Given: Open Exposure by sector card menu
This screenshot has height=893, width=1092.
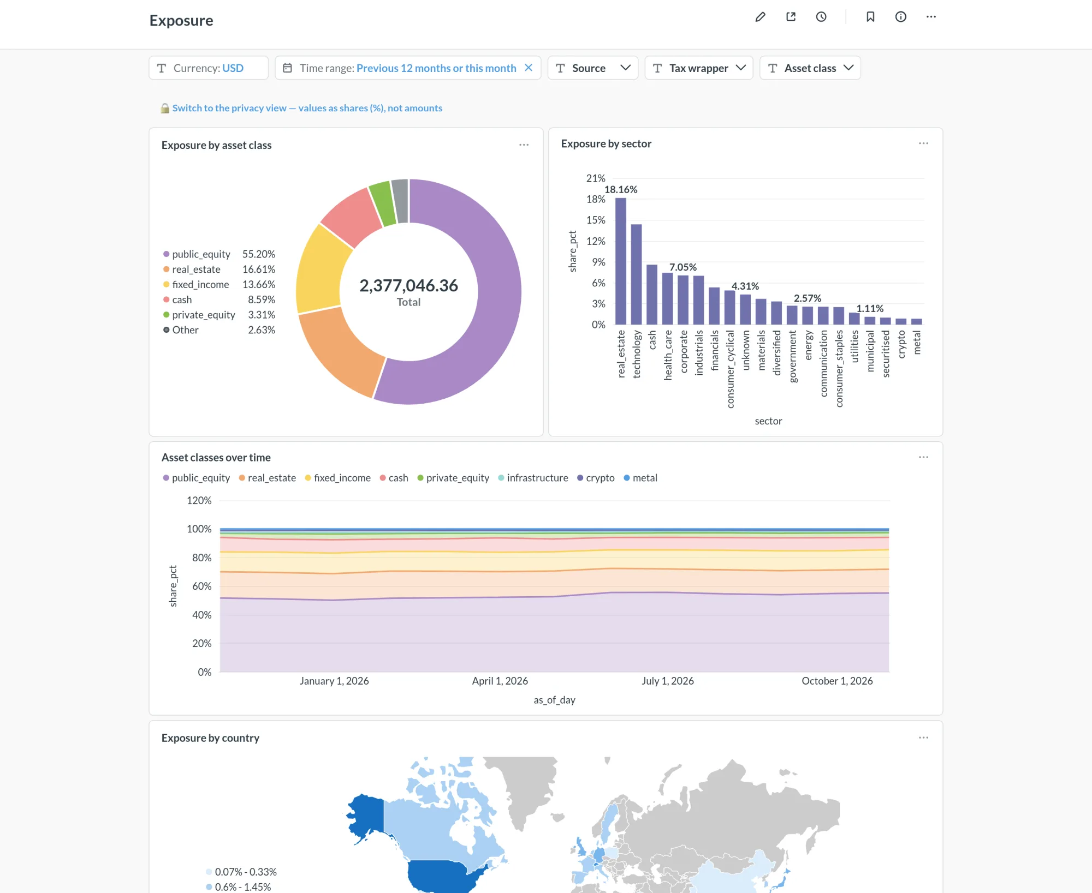Looking at the screenshot, I should (x=924, y=143).
